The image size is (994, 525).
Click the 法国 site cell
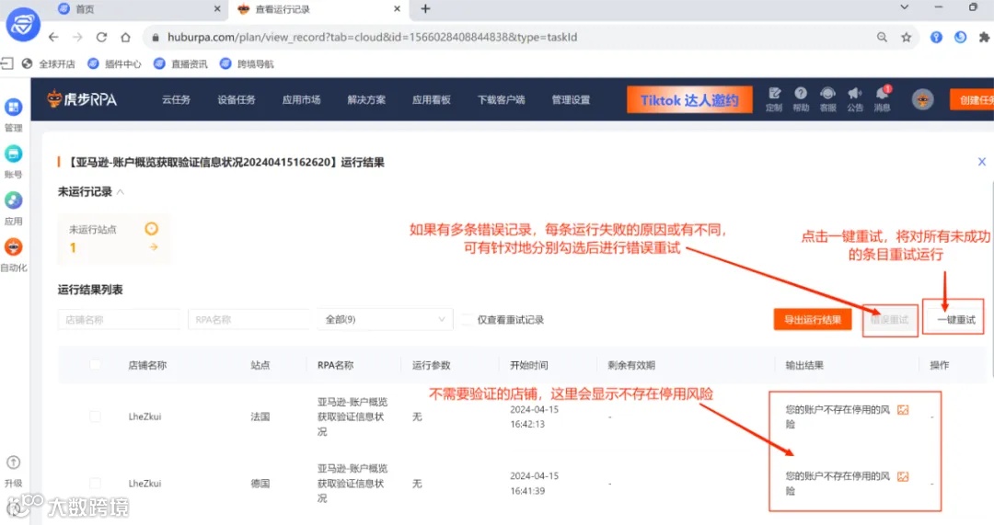pyautogui.click(x=260, y=417)
